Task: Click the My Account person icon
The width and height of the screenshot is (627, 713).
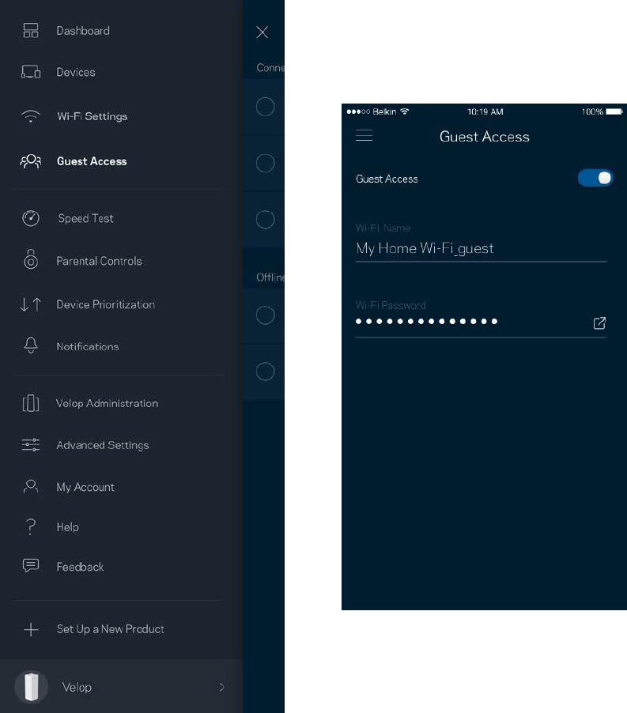Action: click(31, 486)
